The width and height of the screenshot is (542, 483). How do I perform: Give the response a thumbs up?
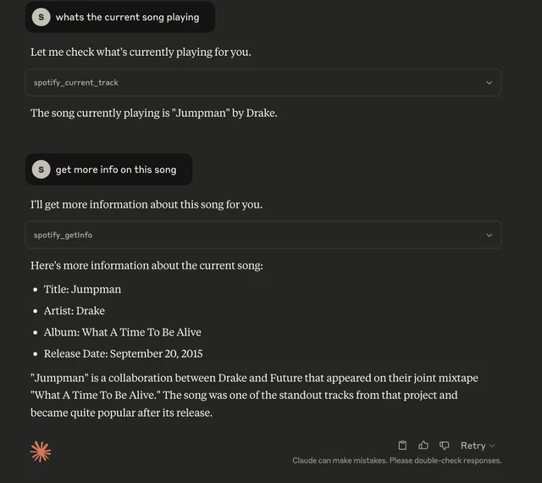click(423, 446)
